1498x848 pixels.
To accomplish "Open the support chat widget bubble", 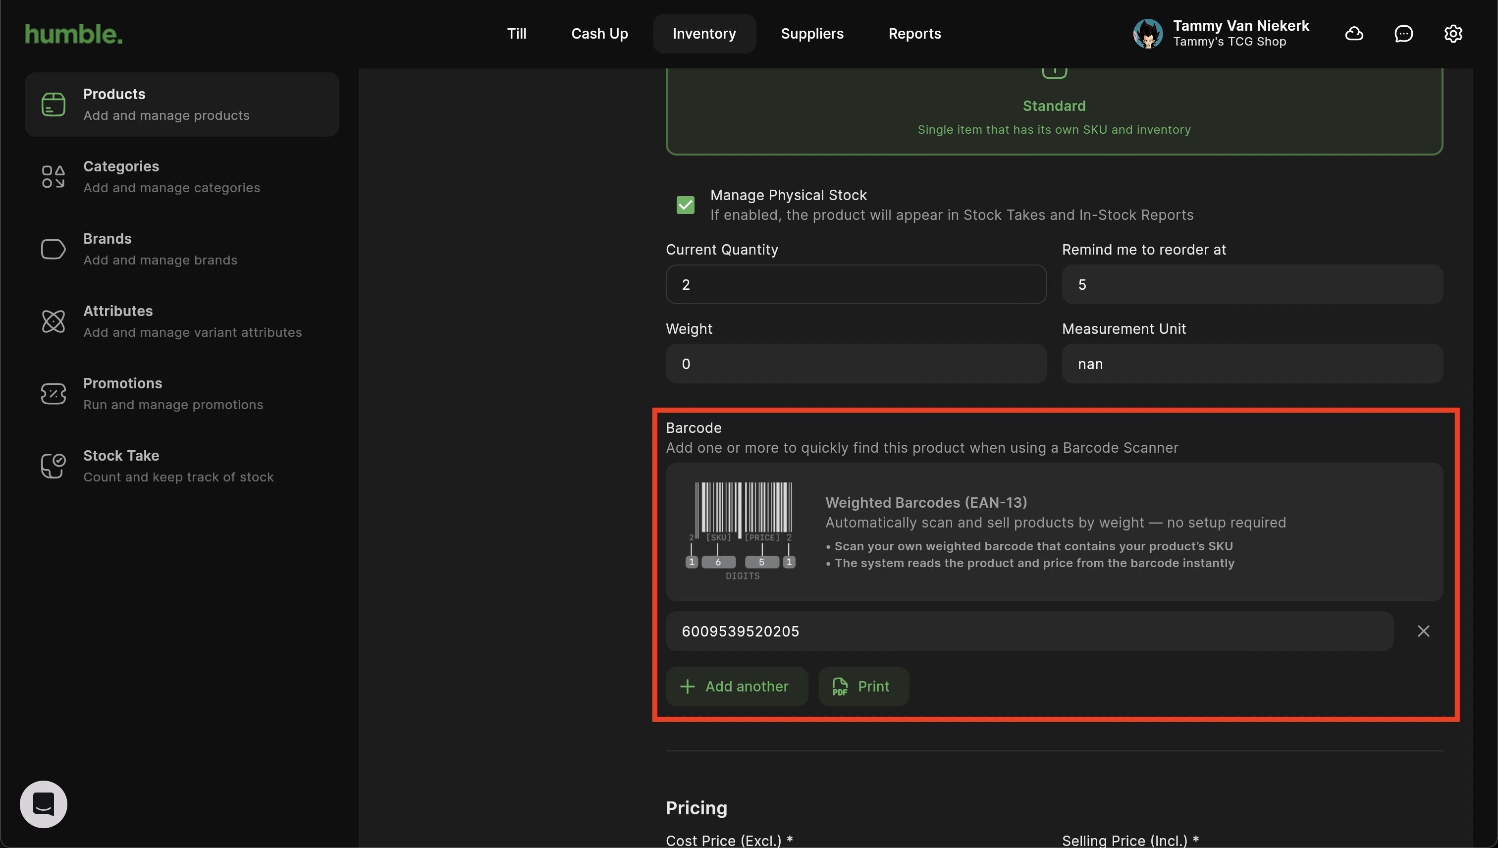I will pyautogui.click(x=44, y=804).
